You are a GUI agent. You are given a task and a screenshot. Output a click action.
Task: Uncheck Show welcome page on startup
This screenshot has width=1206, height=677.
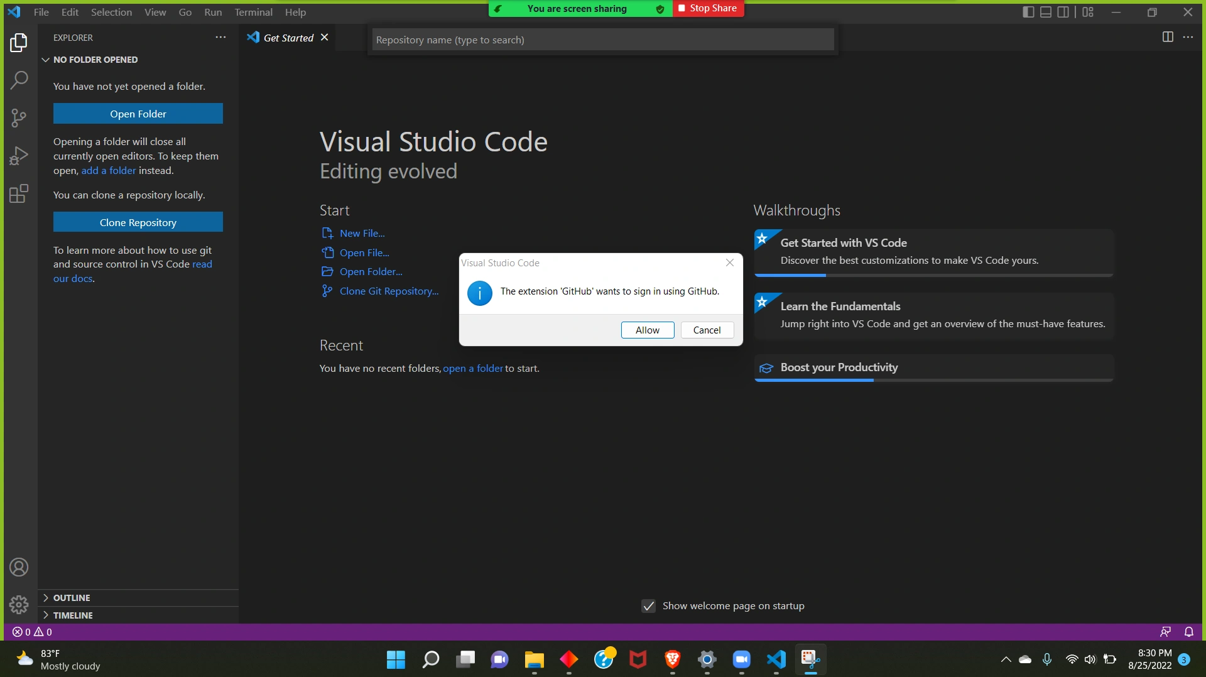click(x=649, y=606)
